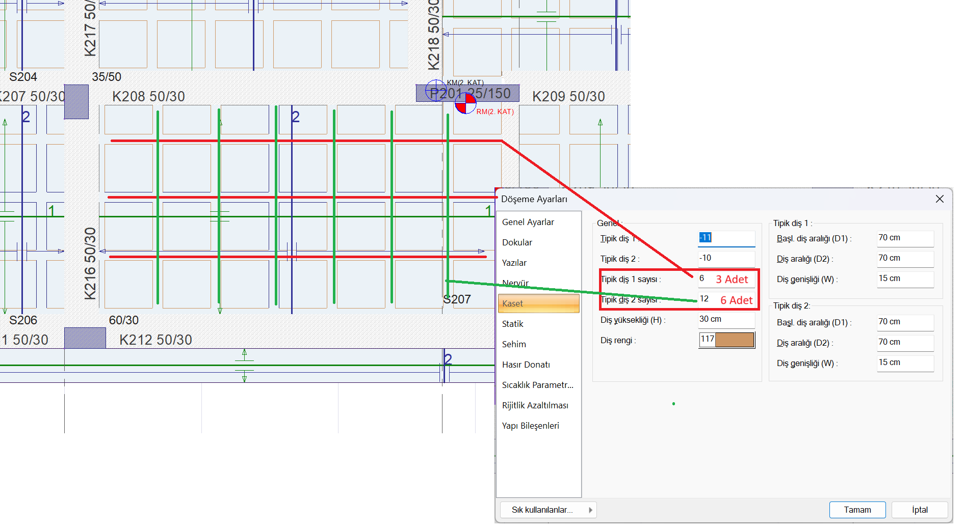964x530 pixels.
Task: Open Yazılar settings category
Action: (x=514, y=263)
